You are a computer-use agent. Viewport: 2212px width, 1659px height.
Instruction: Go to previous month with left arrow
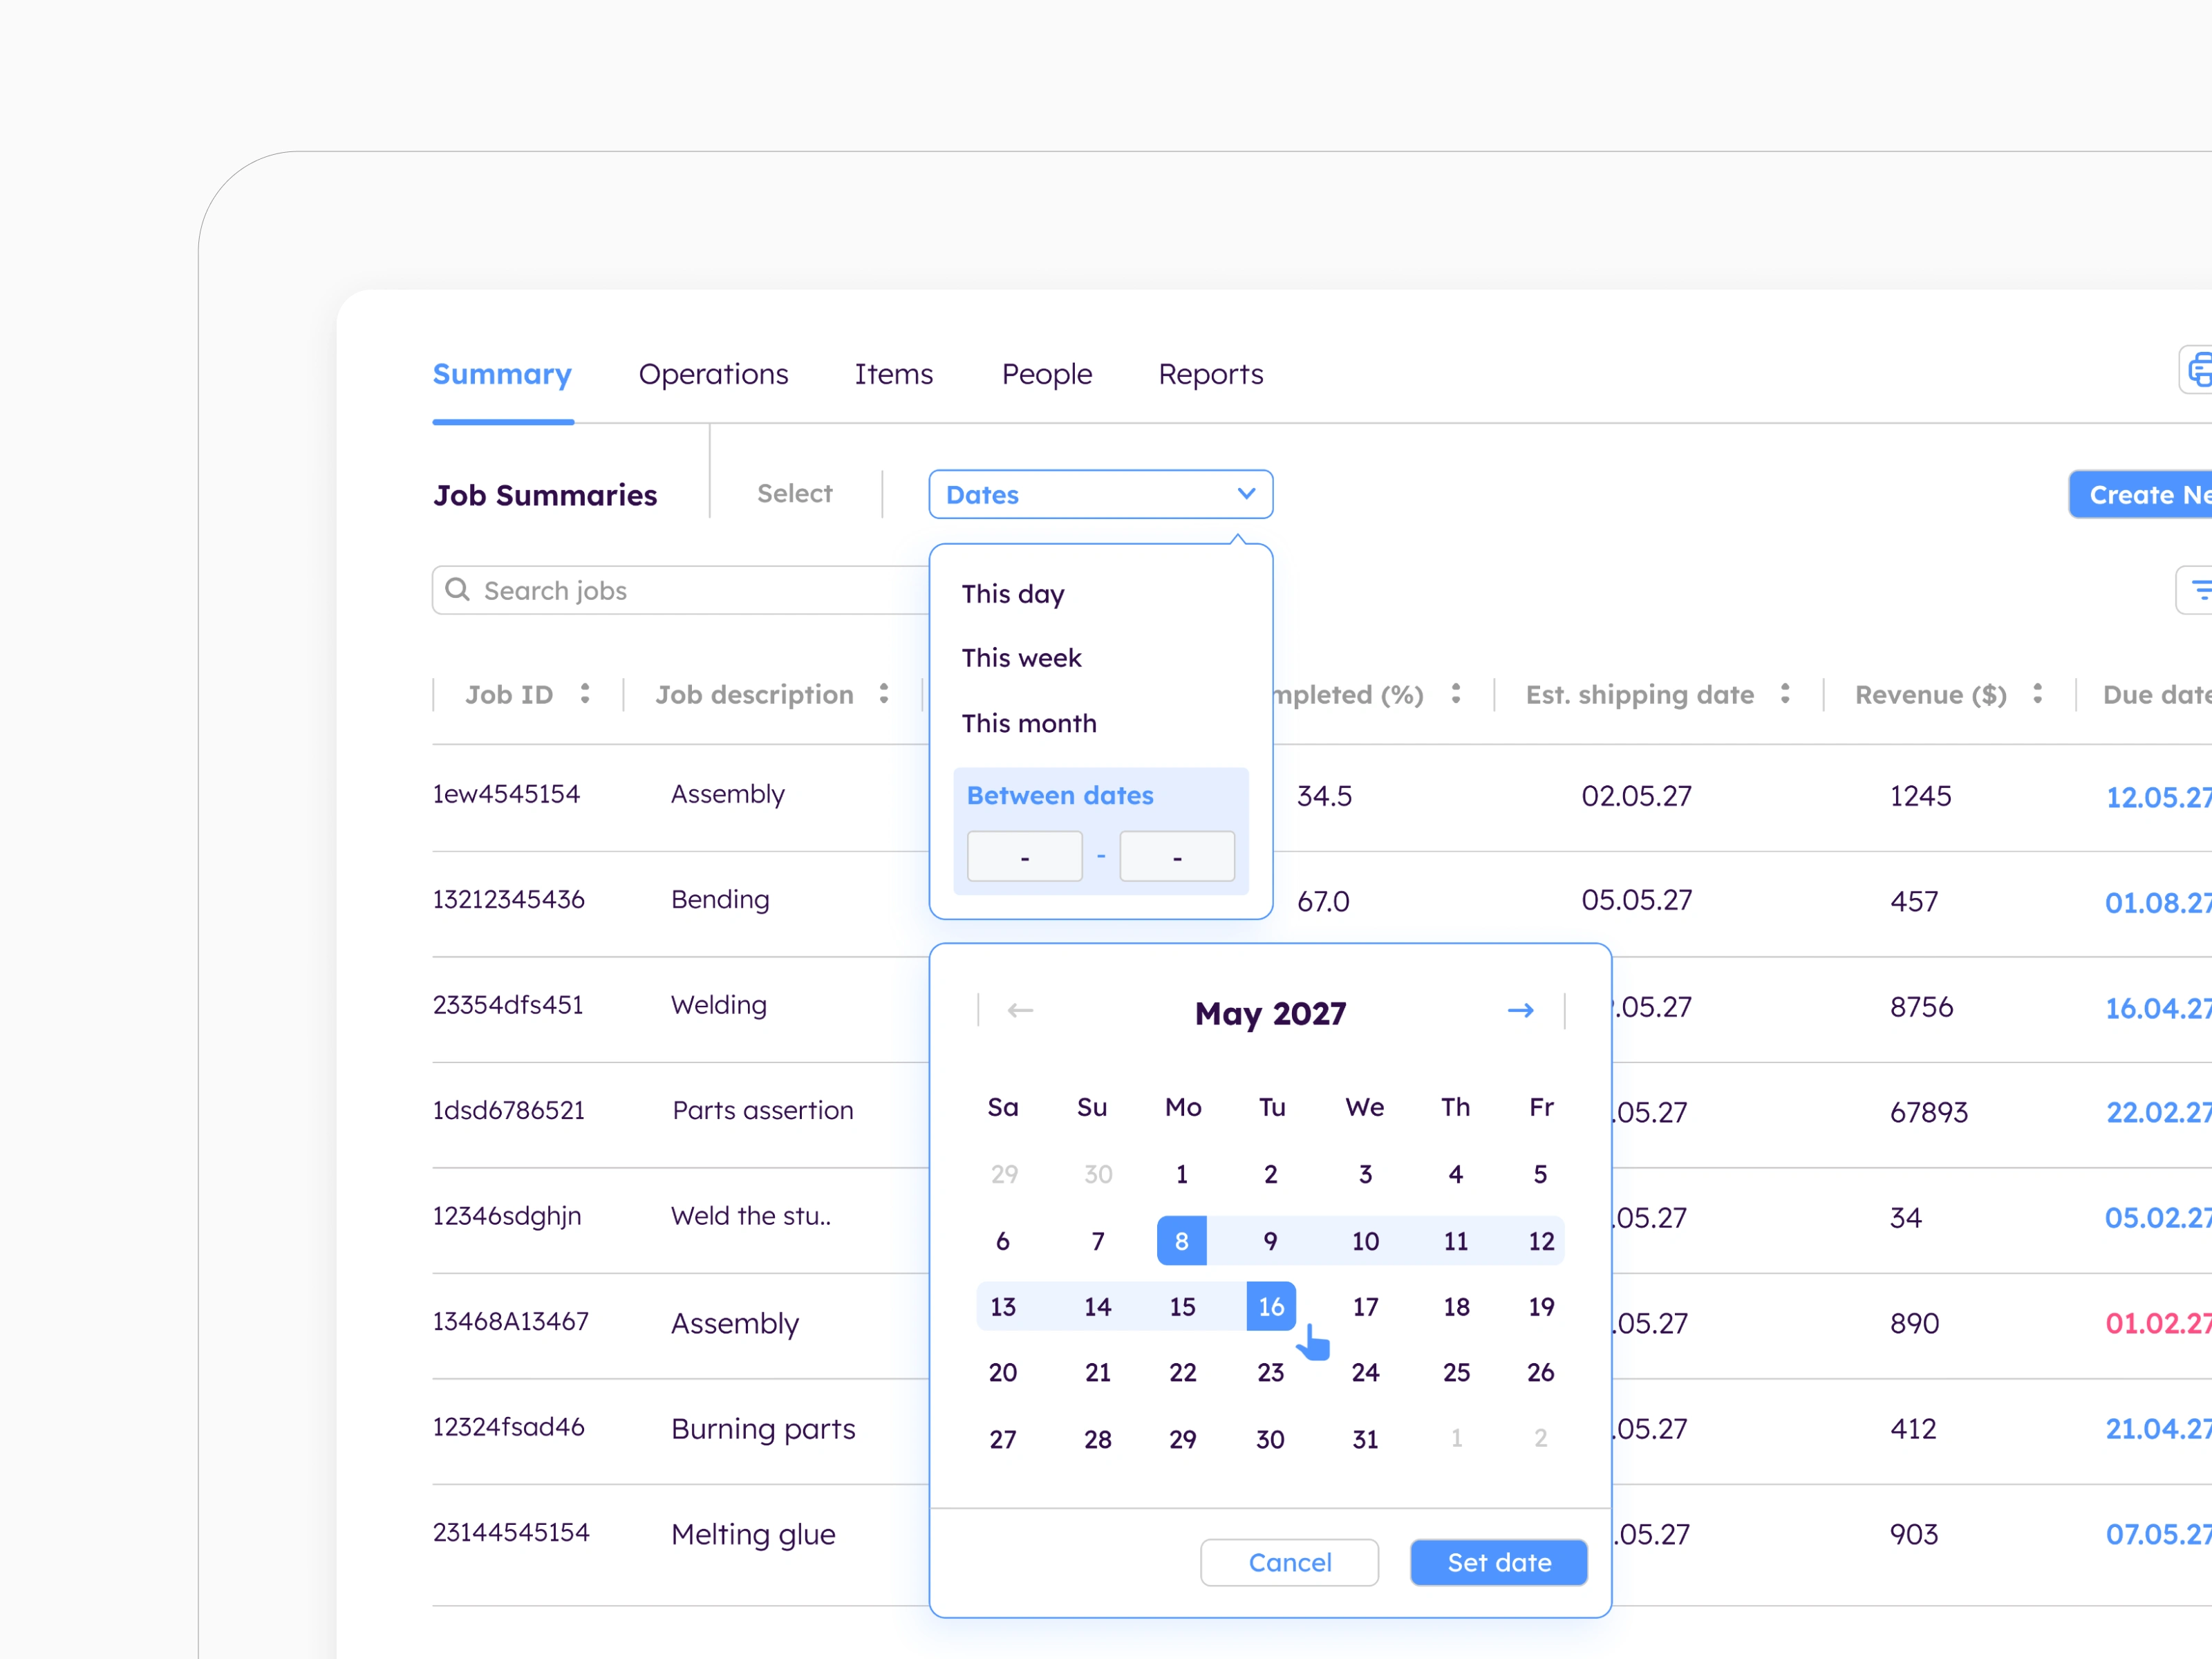point(1020,1010)
